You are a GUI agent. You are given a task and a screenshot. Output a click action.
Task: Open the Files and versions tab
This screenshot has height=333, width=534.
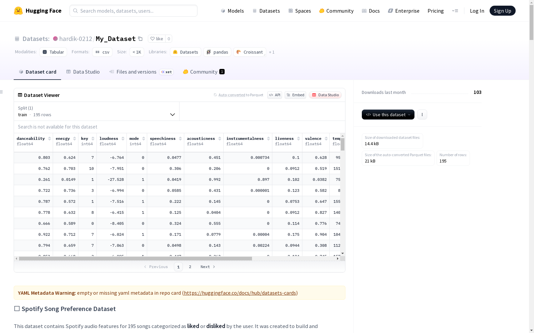(141, 72)
